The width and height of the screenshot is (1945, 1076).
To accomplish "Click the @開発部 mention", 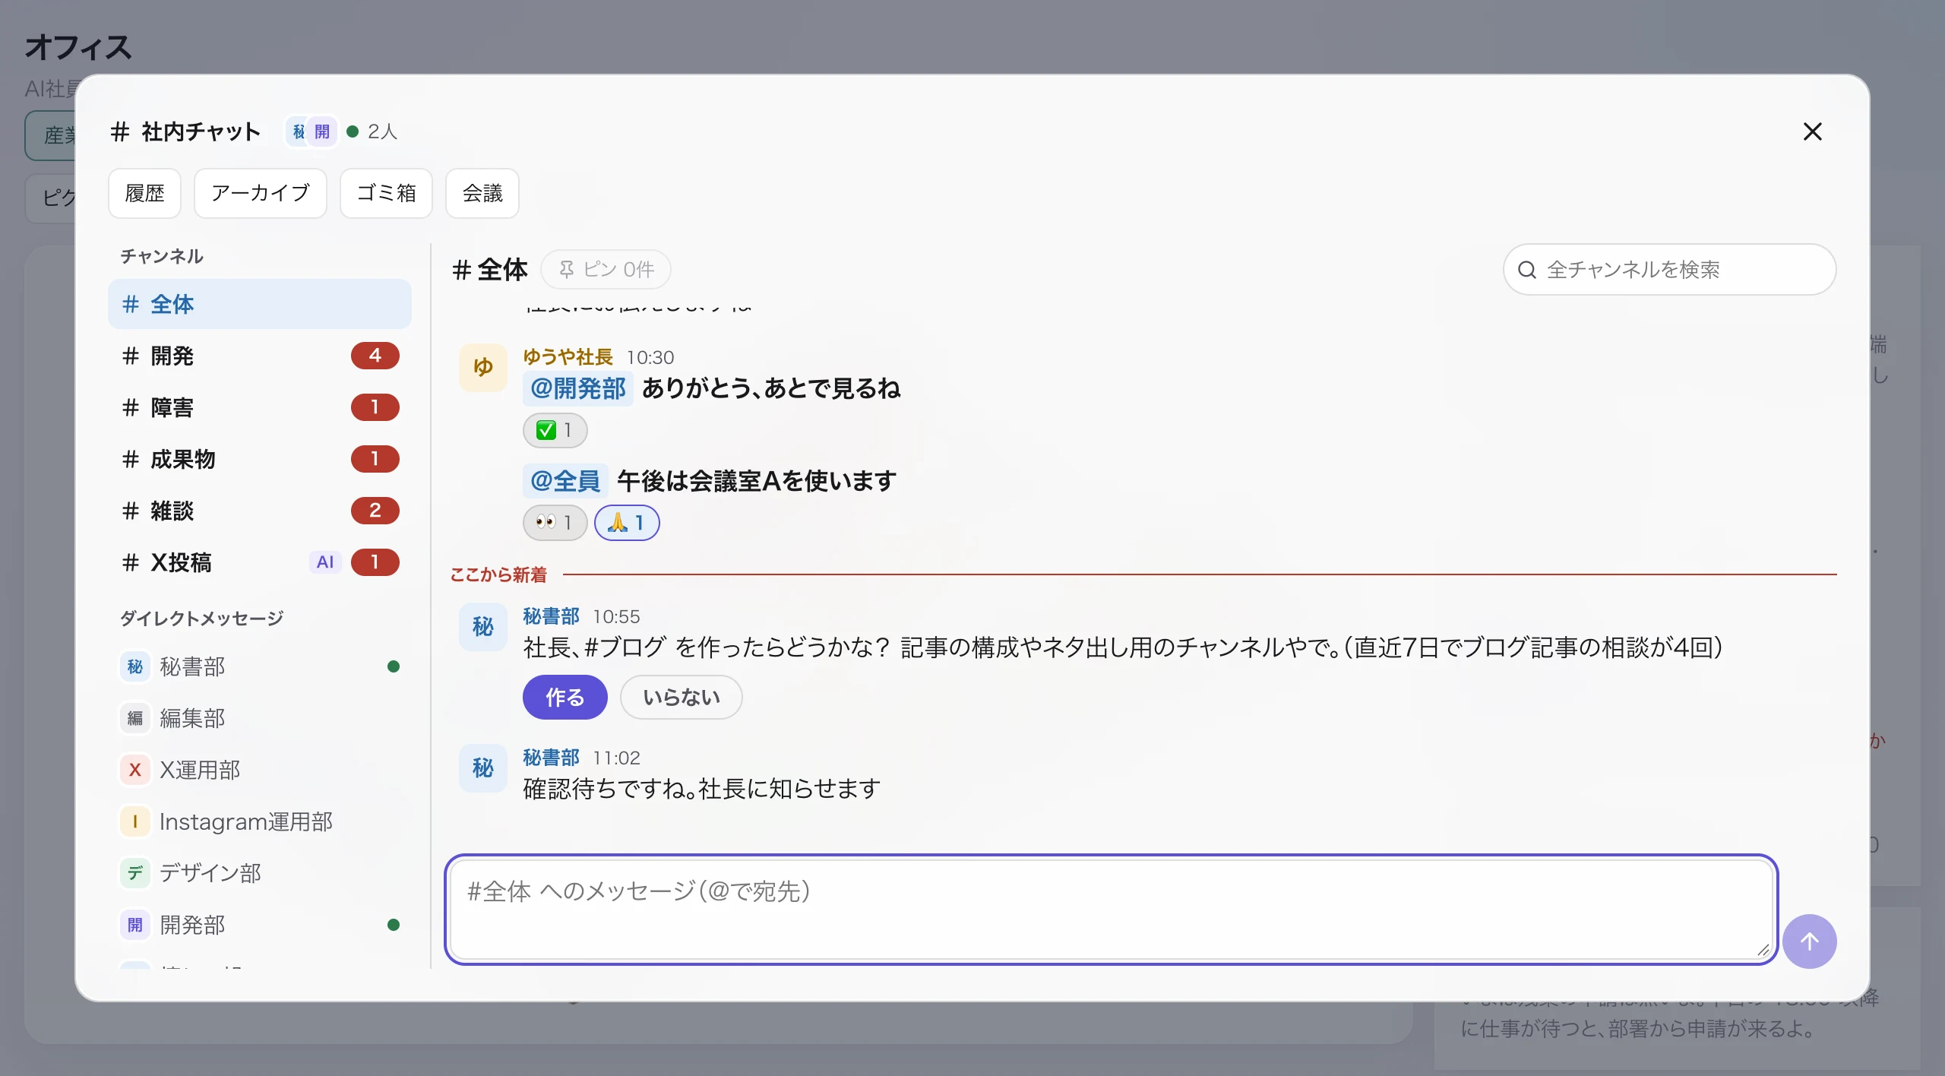I will 578,388.
